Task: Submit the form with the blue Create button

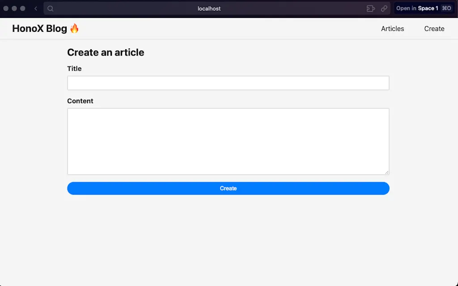Action: pyautogui.click(x=228, y=188)
